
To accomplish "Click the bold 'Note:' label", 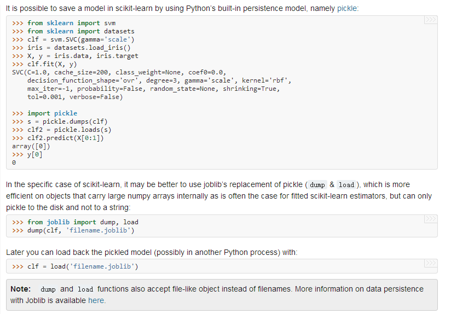I will [21, 289].
